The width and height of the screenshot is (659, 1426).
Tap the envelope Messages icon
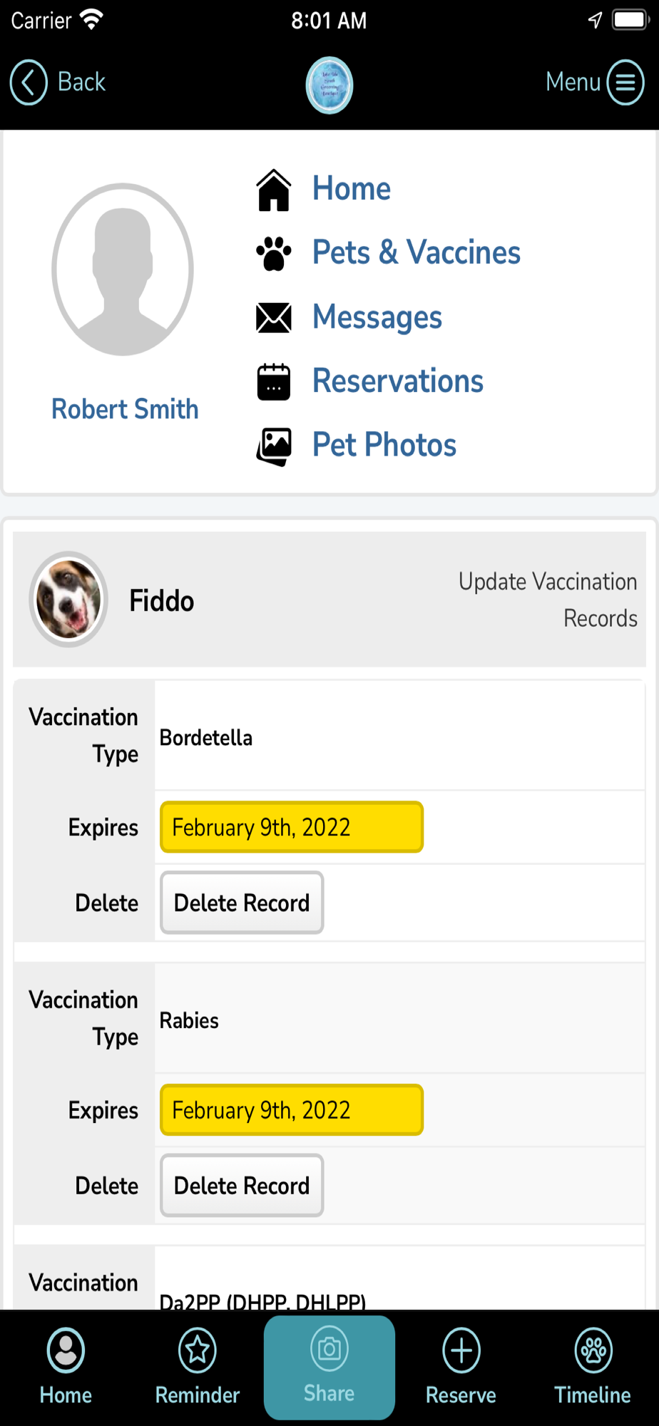coord(274,317)
